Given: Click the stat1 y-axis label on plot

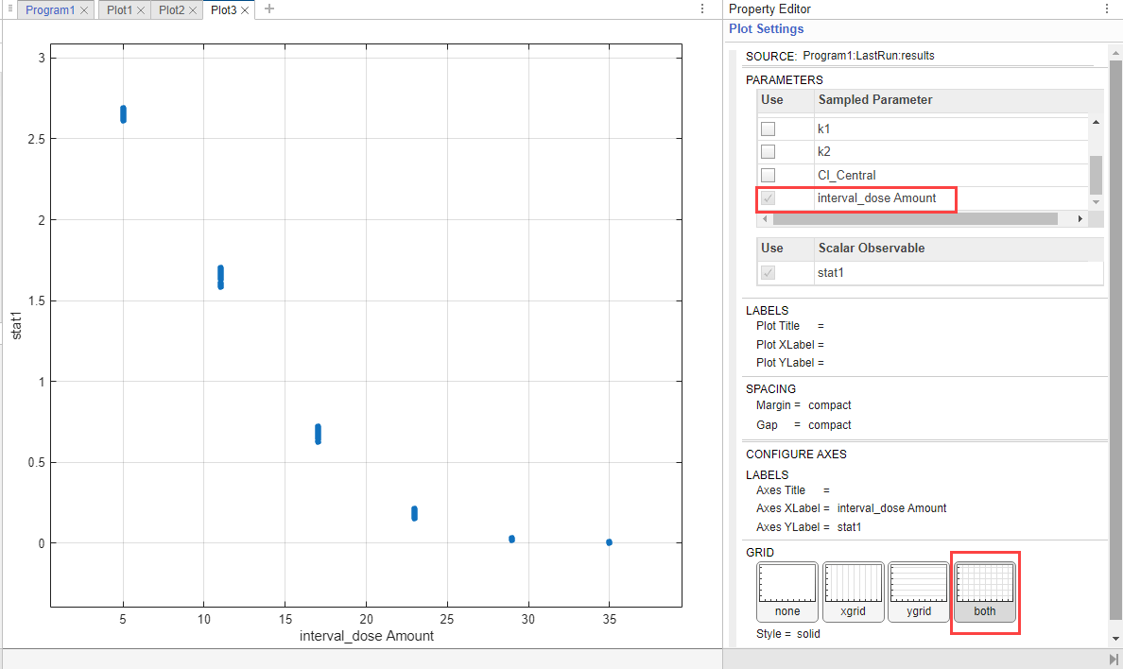Looking at the screenshot, I should [x=16, y=326].
